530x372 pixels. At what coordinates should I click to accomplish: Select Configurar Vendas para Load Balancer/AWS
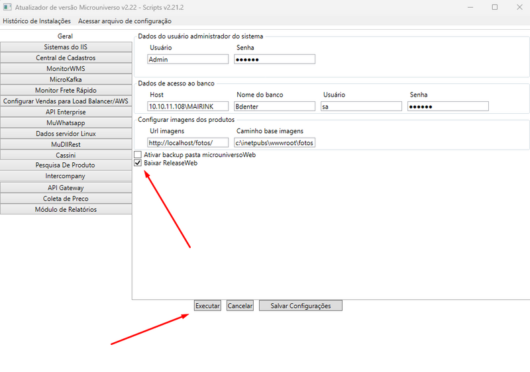point(66,101)
